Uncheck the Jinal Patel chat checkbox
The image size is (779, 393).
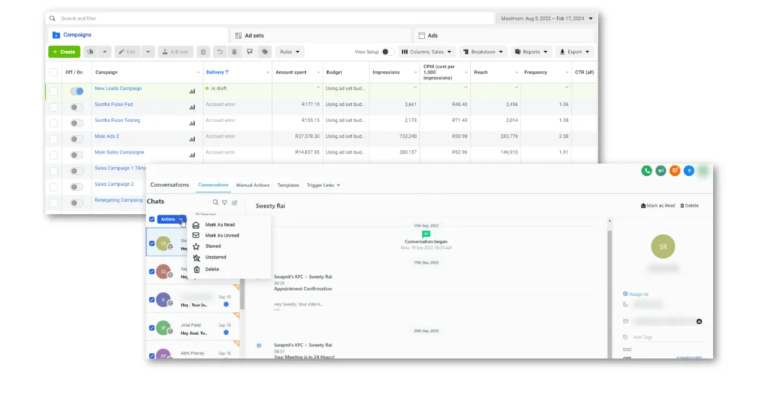click(x=152, y=328)
